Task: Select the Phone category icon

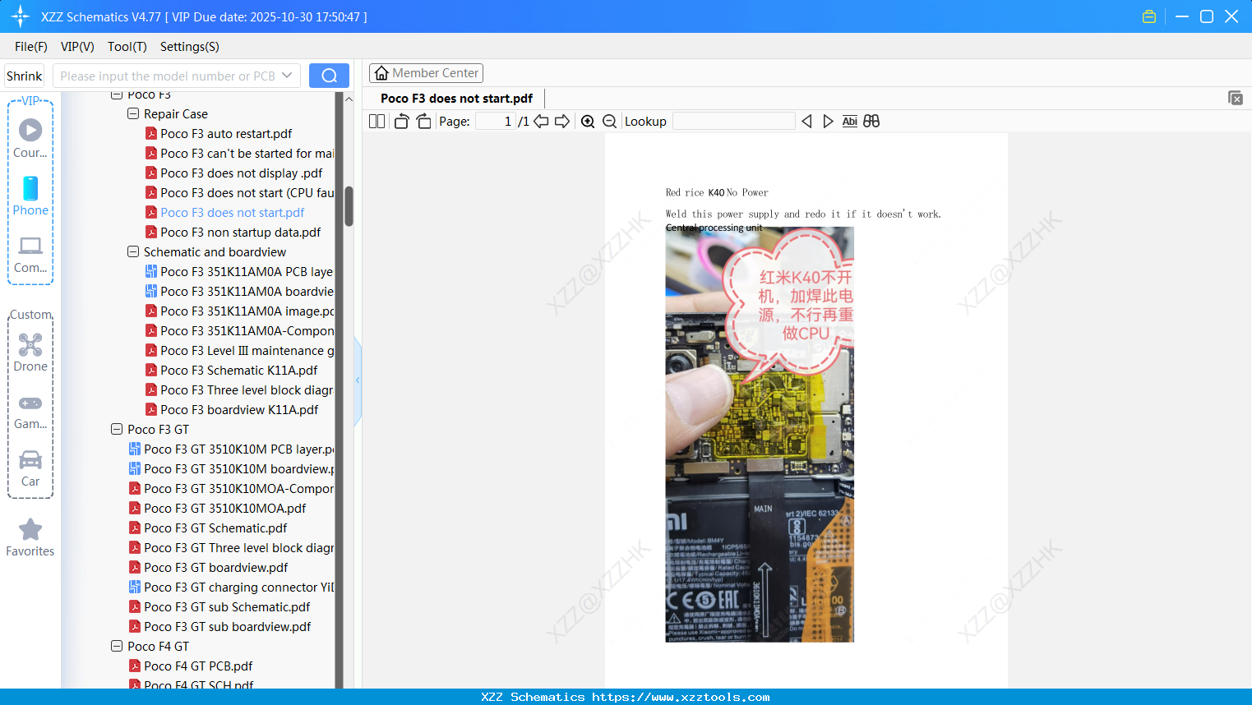Action: [30, 196]
